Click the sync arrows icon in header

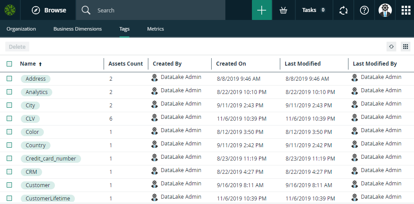[343, 10]
